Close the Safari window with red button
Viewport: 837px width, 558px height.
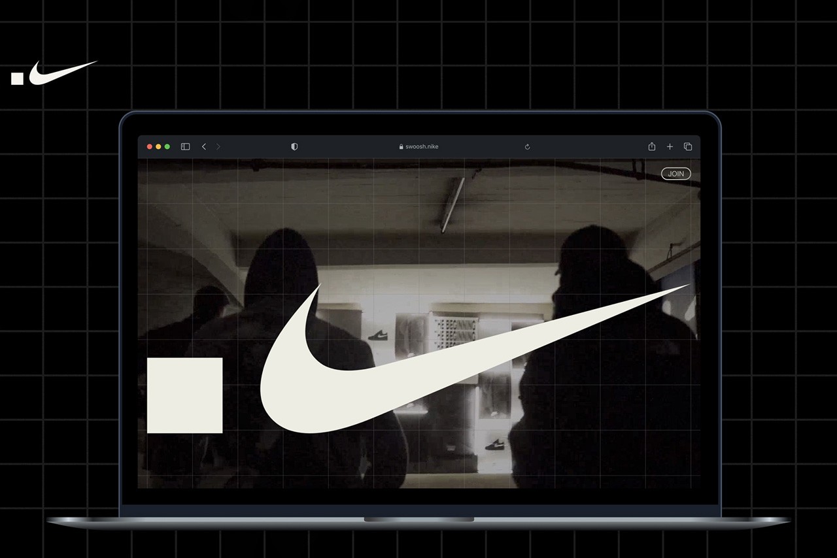coord(150,147)
